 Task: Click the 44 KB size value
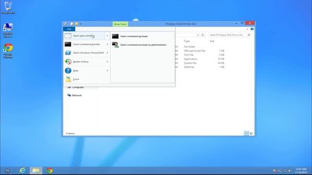(221, 63)
